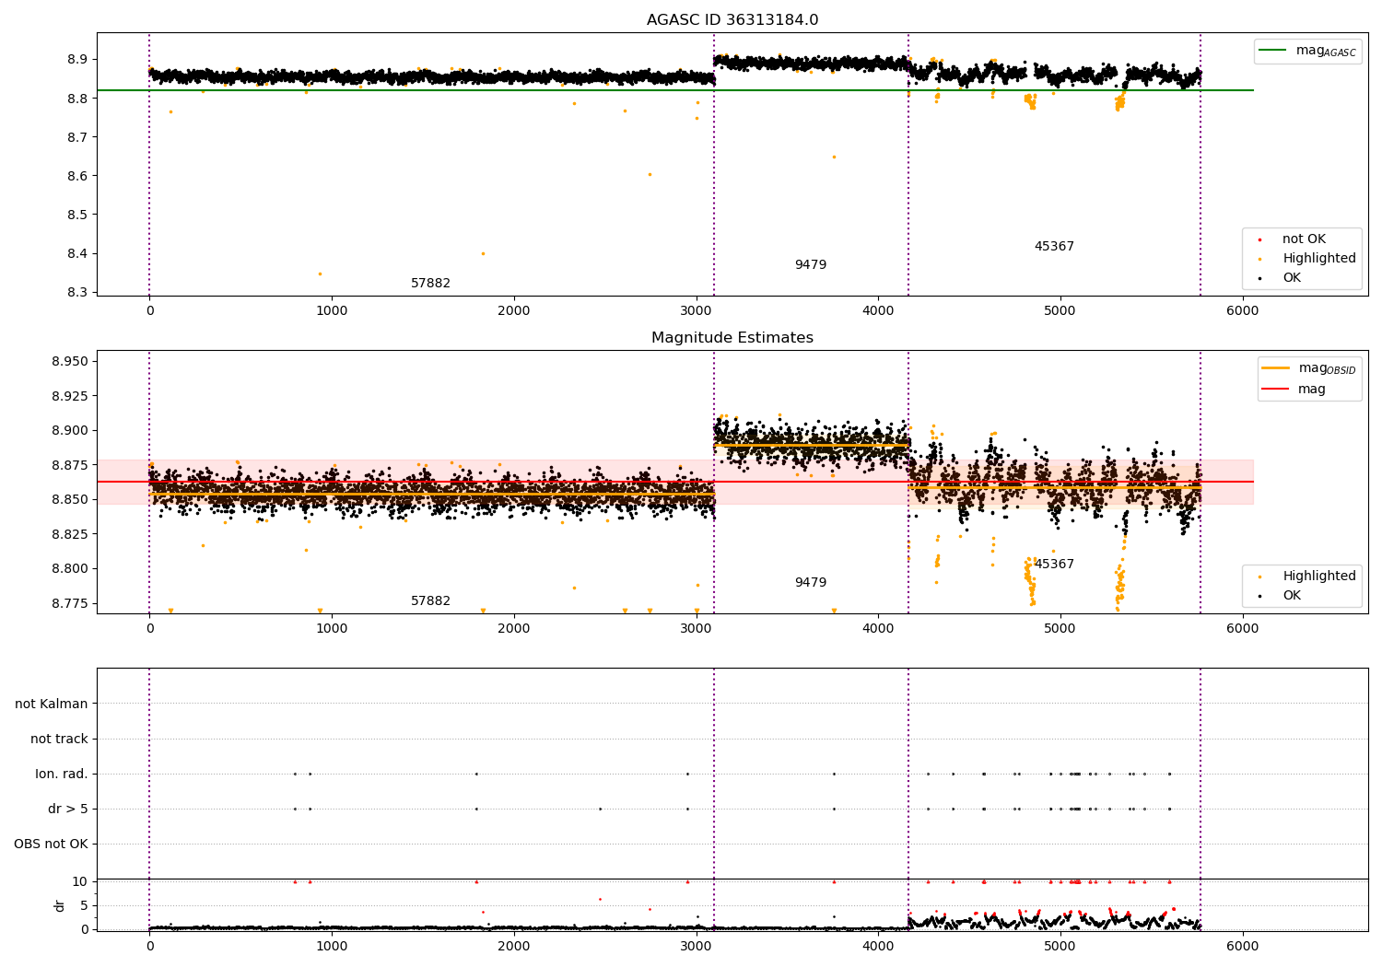Click y-tick '8.875' in Magnitude Estimates plot
The height and width of the screenshot is (967, 1382).
coord(70,465)
